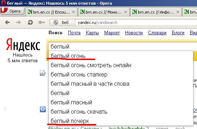Click the Яндекс logo
Viewport: 197px width, 129px height.
click(x=23, y=45)
